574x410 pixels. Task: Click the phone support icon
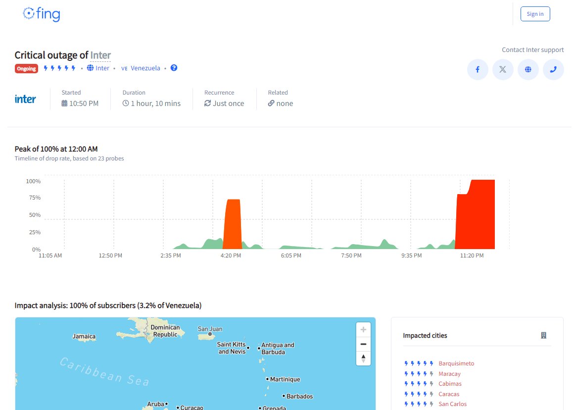point(553,69)
